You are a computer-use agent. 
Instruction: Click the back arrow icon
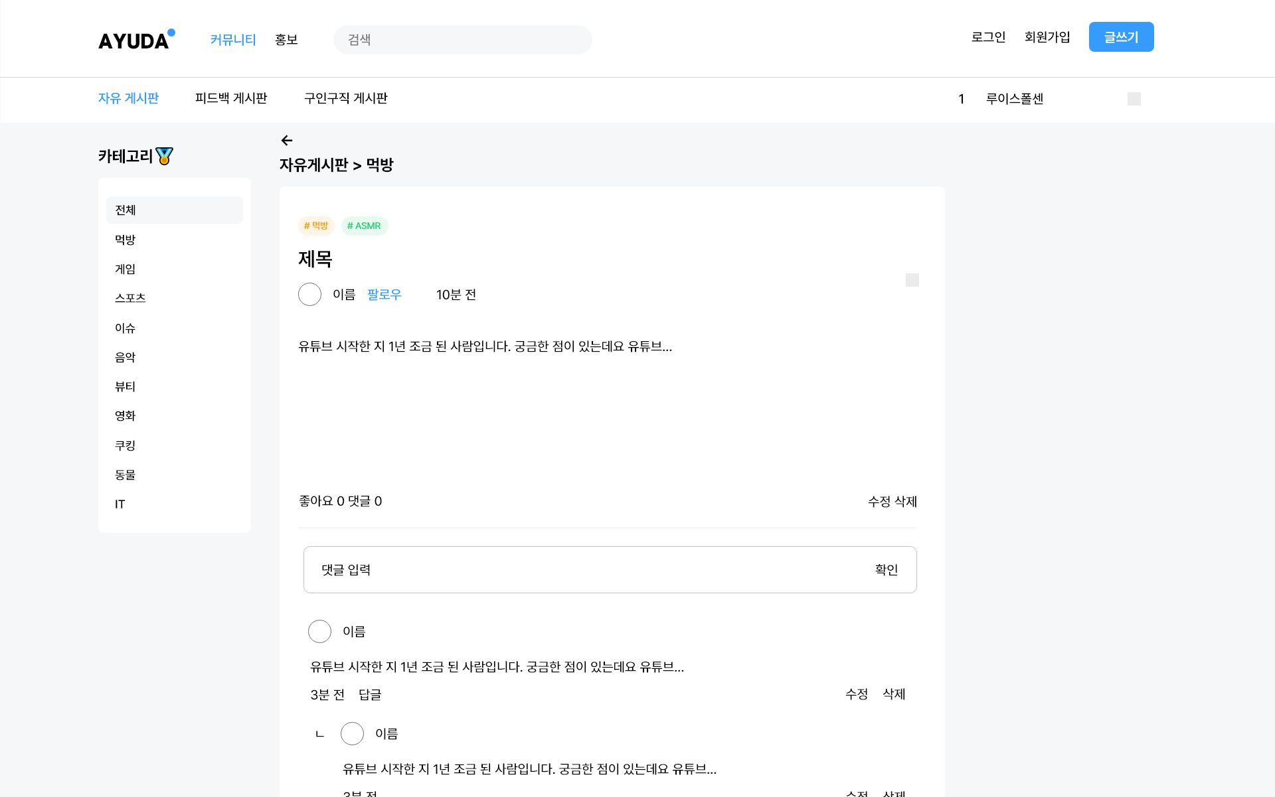(287, 141)
